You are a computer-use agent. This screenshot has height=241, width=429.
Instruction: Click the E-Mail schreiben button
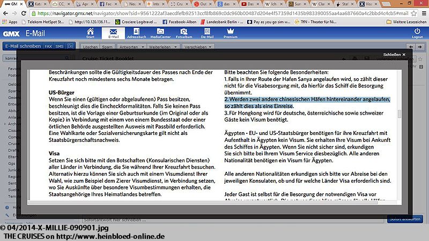pos(23,46)
